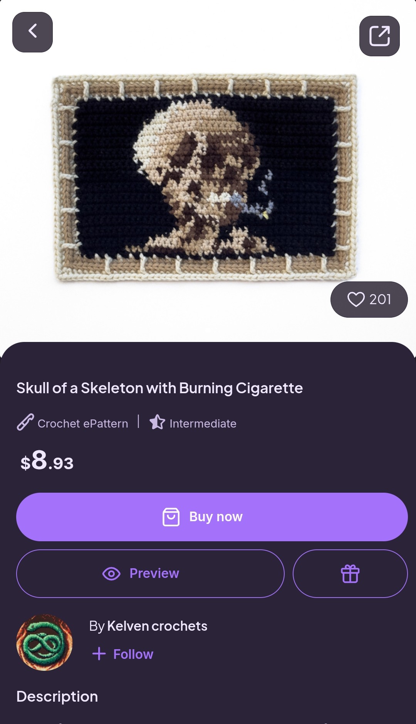Click the eye icon in Preview
Image resolution: width=416 pixels, height=724 pixels.
tap(111, 574)
